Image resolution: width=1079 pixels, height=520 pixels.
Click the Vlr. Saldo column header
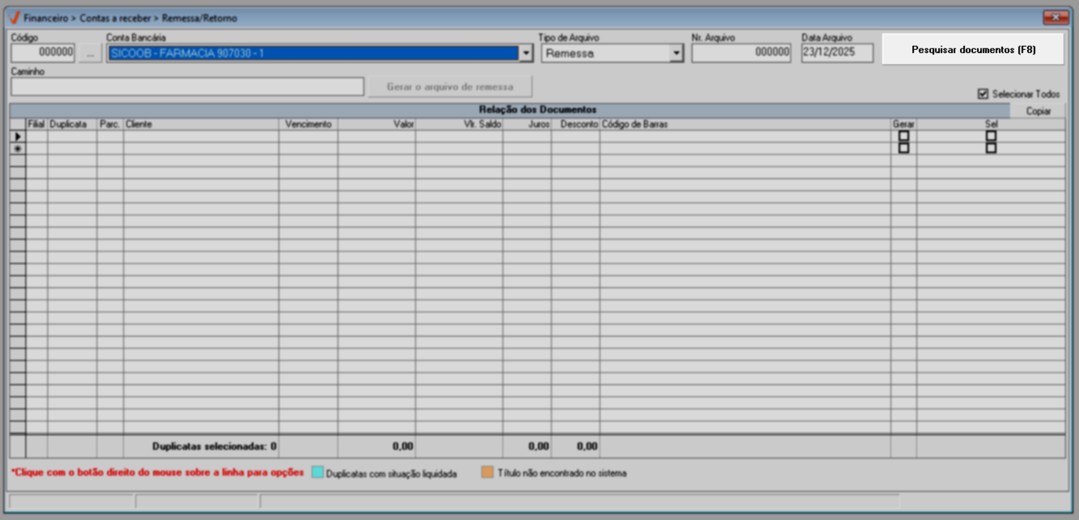pyautogui.click(x=459, y=124)
